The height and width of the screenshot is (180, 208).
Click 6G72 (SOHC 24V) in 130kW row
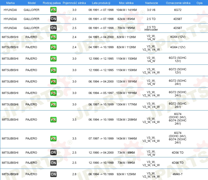[x=177, y=105]
